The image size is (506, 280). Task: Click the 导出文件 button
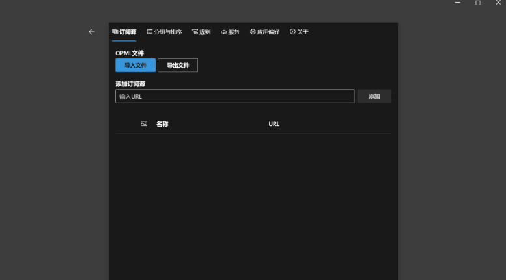click(178, 66)
